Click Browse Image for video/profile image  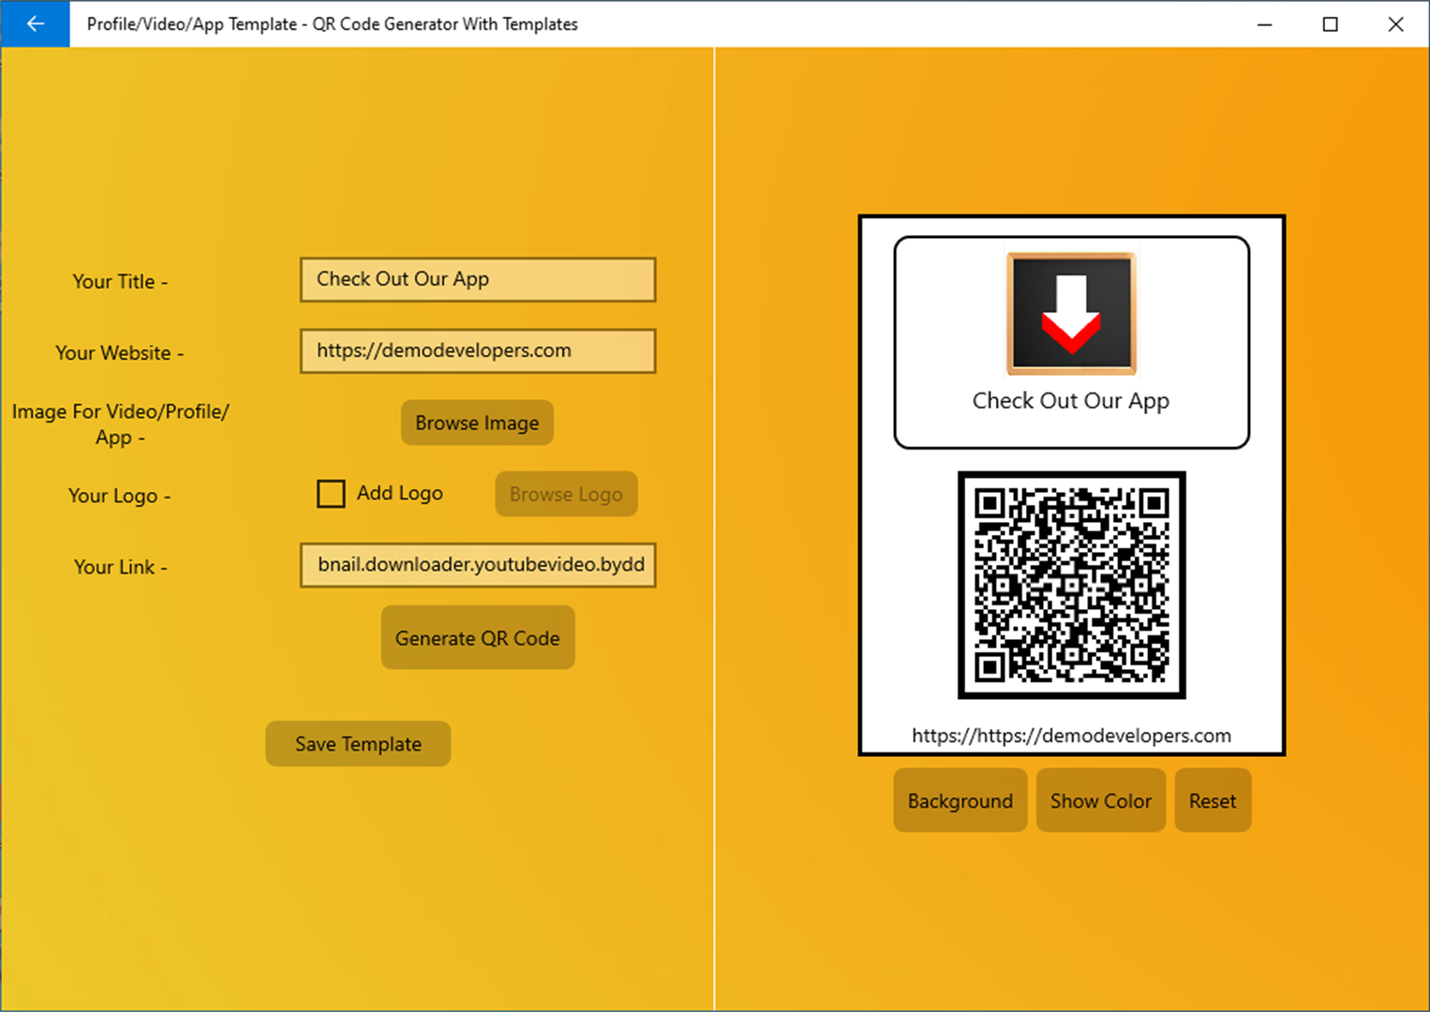coord(477,423)
